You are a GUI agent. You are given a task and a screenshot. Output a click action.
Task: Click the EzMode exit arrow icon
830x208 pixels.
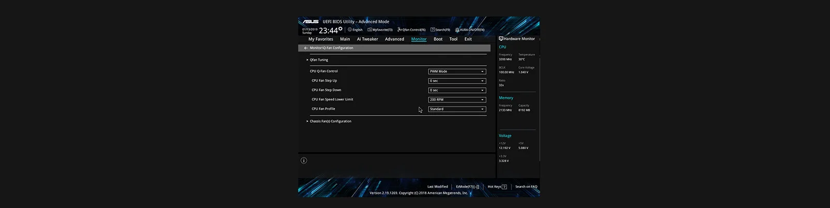tap(477, 187)
